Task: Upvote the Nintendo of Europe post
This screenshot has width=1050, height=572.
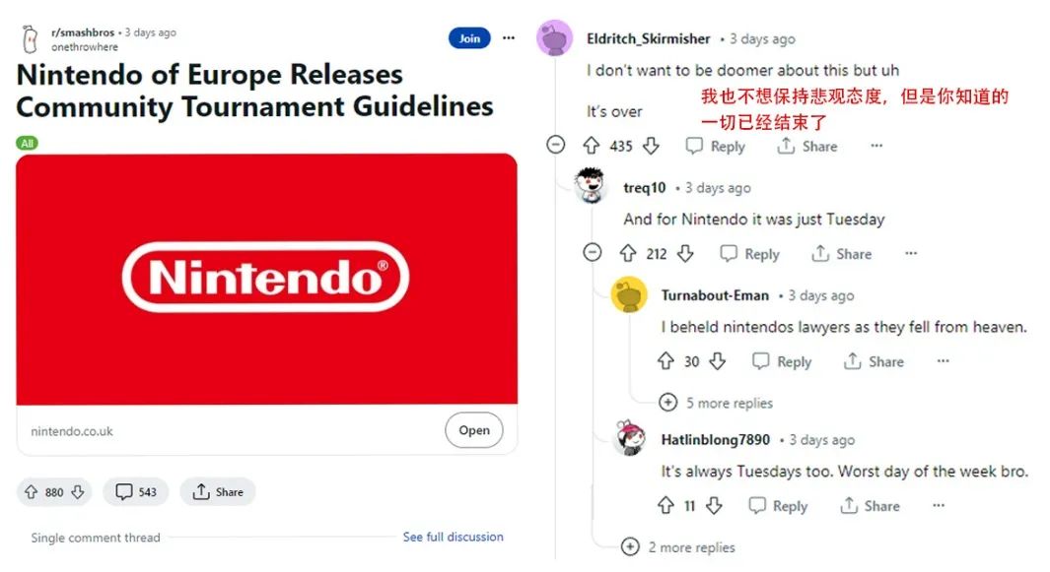Action: (31, 492)
